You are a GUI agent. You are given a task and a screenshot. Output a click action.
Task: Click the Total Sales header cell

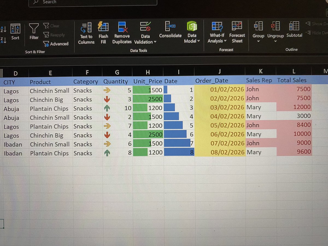coord(294,80)
